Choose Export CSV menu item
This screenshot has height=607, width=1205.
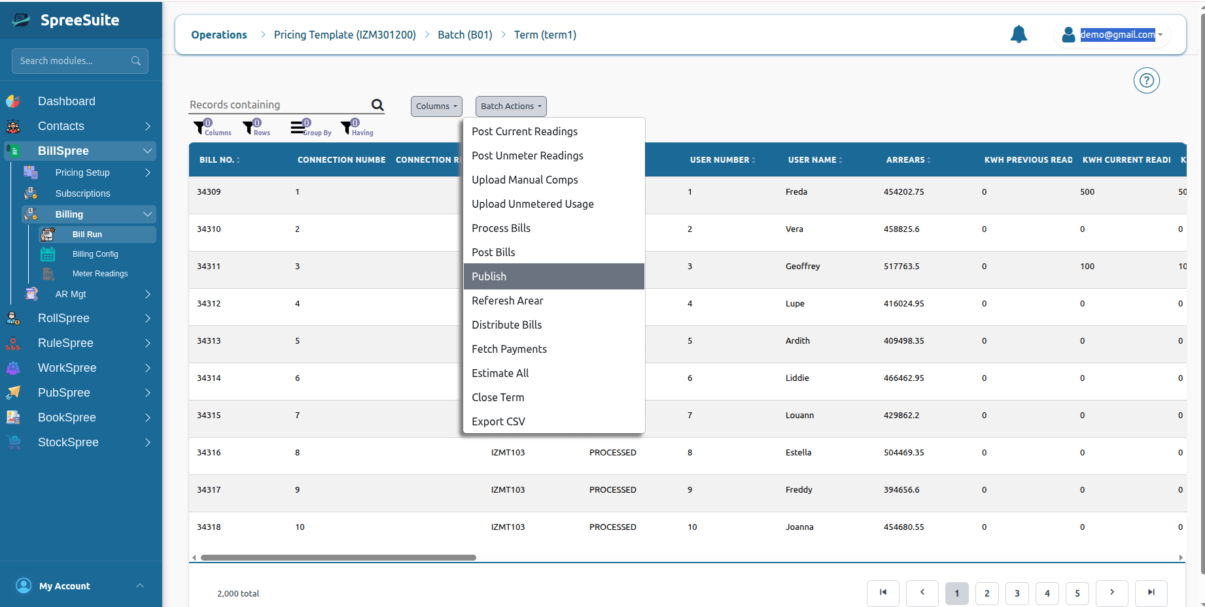coord(553,421)
